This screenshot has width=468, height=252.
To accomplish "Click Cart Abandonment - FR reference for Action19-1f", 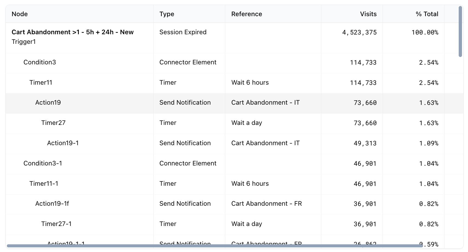I will pos(266,204).
